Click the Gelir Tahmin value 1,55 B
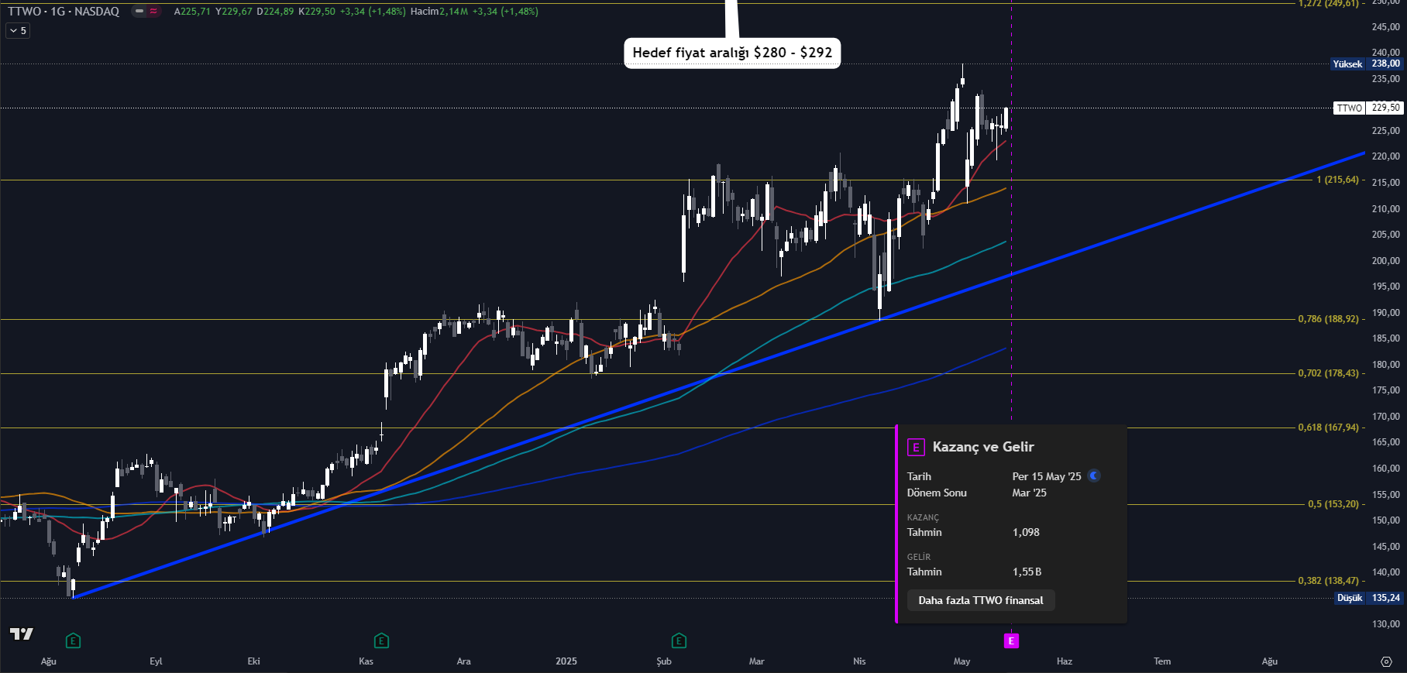 point(1027,572)
